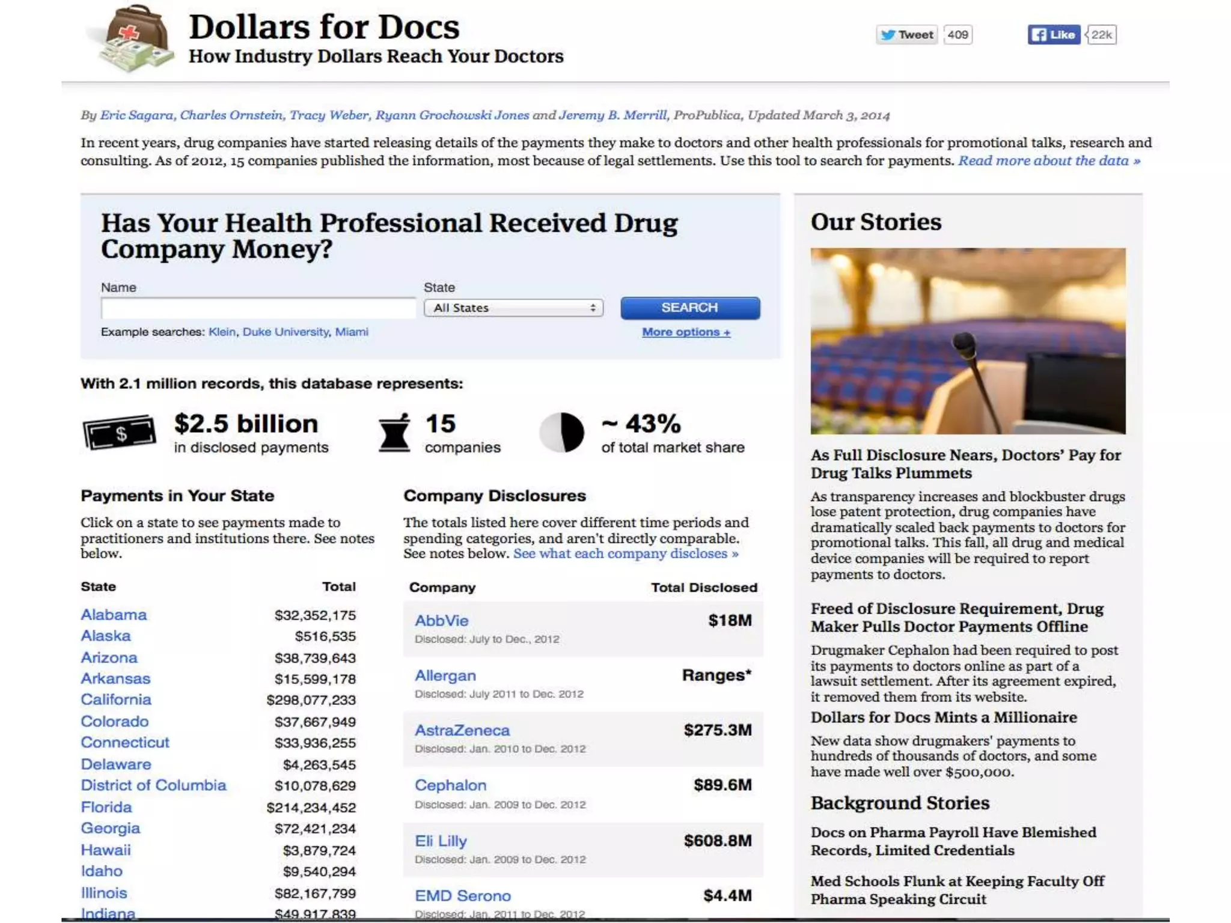The image size is (1231, 923).
Task: Click the Twitter Tweet button
Action: tap(906, 35)
